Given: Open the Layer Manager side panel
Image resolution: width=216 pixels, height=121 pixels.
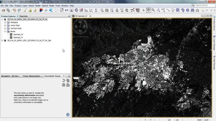Looking at the screenshot, I should tap(214, 43).
